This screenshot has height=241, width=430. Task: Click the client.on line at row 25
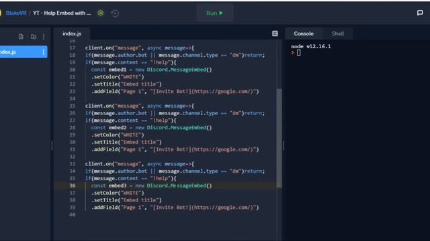pyautogui.click(x=140, y=106)
